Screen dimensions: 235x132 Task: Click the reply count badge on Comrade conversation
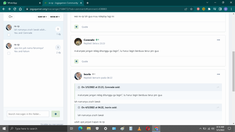[58, 29]
